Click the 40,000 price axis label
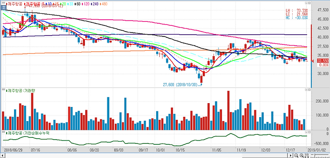 coord(323,37)
